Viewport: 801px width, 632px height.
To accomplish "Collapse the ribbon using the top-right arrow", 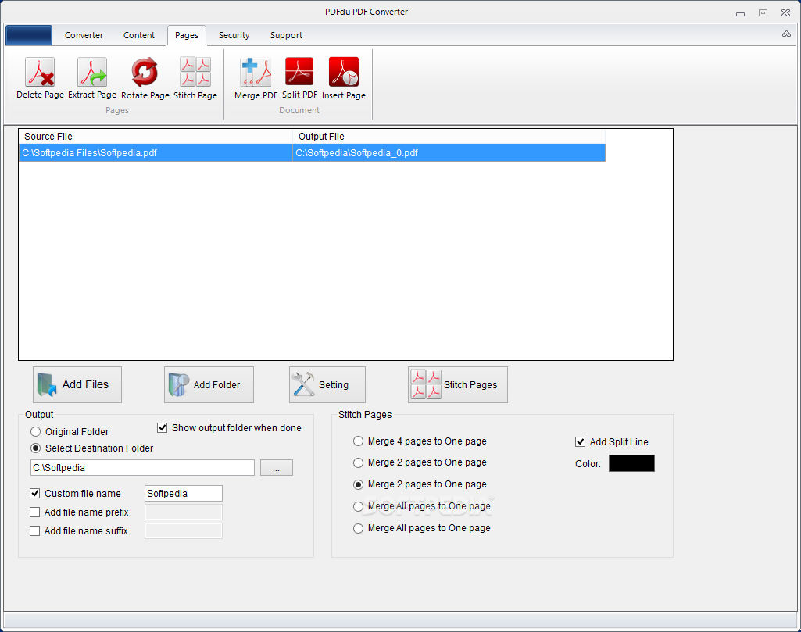I will (786, 34).
